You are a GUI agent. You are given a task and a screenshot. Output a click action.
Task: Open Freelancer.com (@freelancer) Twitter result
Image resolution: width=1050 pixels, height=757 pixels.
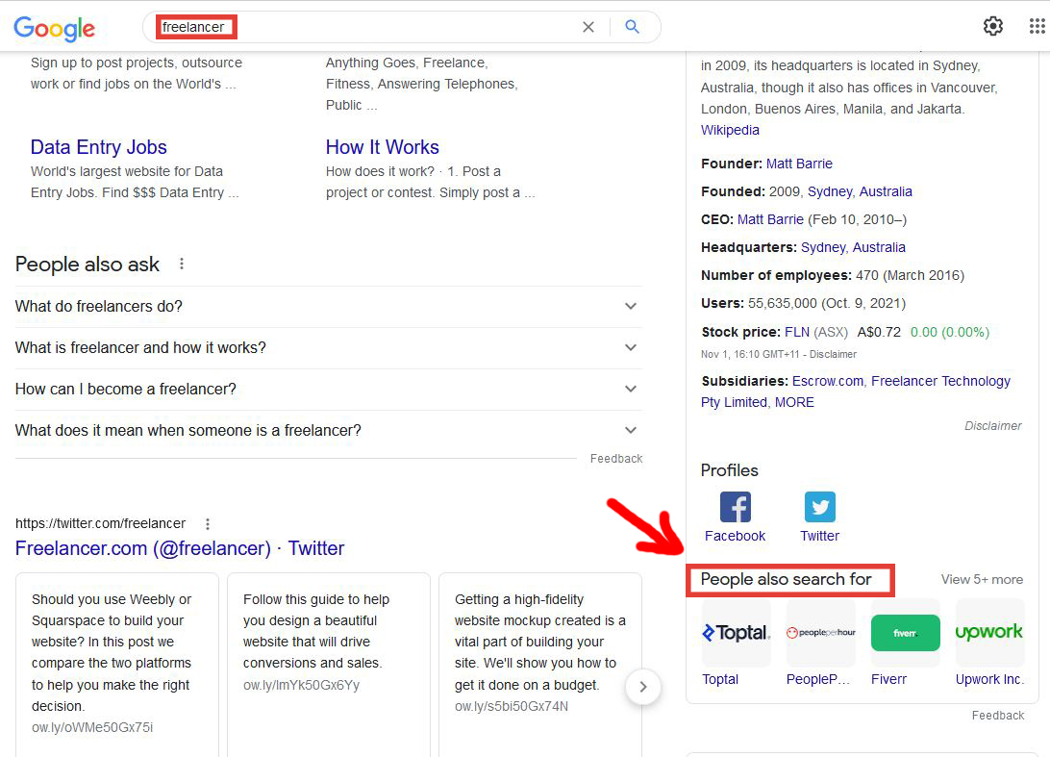point(180,548)
